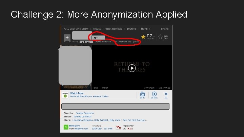The image size is (244, 137).
Task: Click the Rate This star outline
Action: point(160,37)
